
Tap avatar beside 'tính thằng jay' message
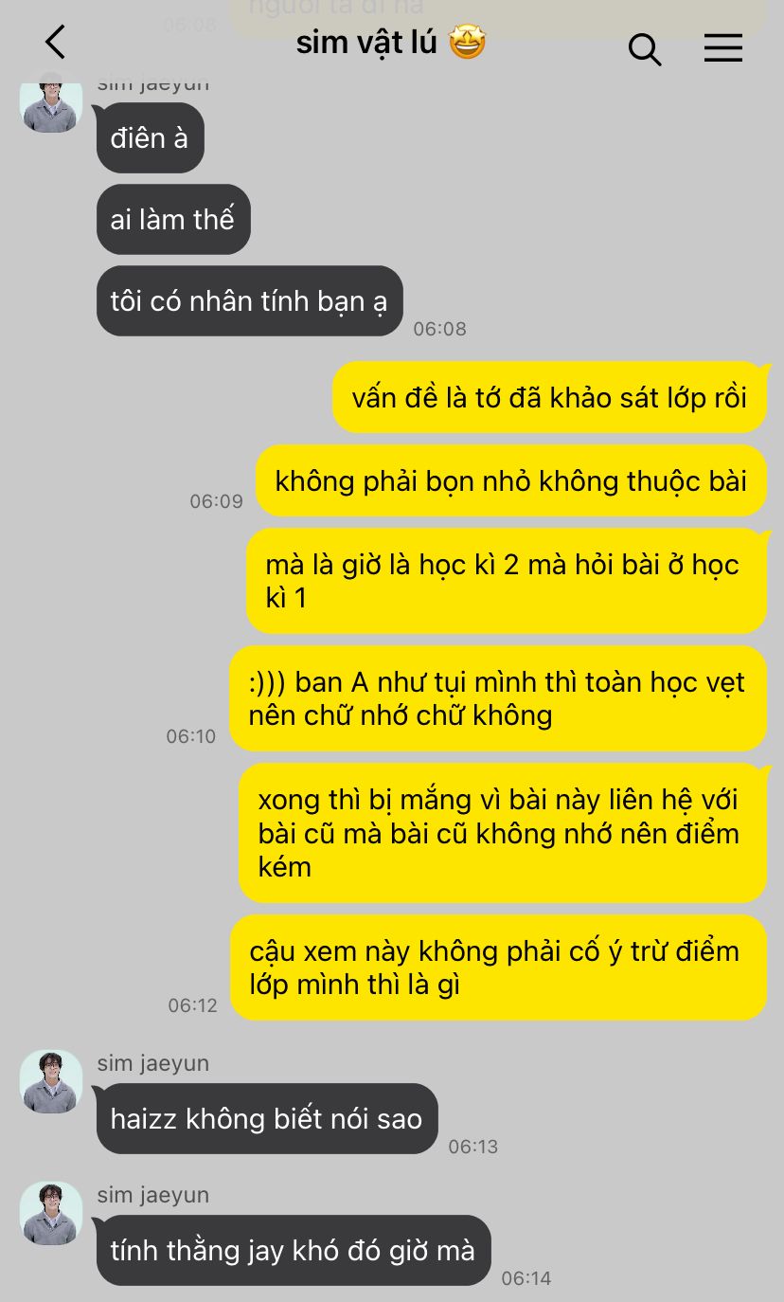click(51, 1213)
